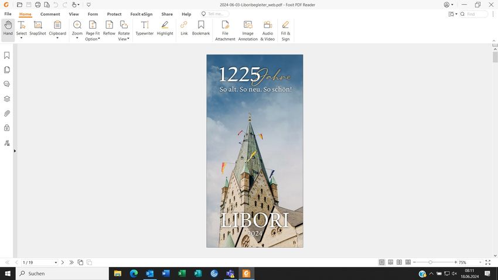Jump to the last page
This screenshot has height=280, width=498.
tap(71, 262)
